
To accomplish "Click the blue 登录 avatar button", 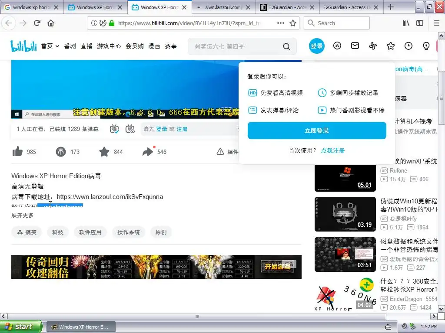I will point(316,46).
